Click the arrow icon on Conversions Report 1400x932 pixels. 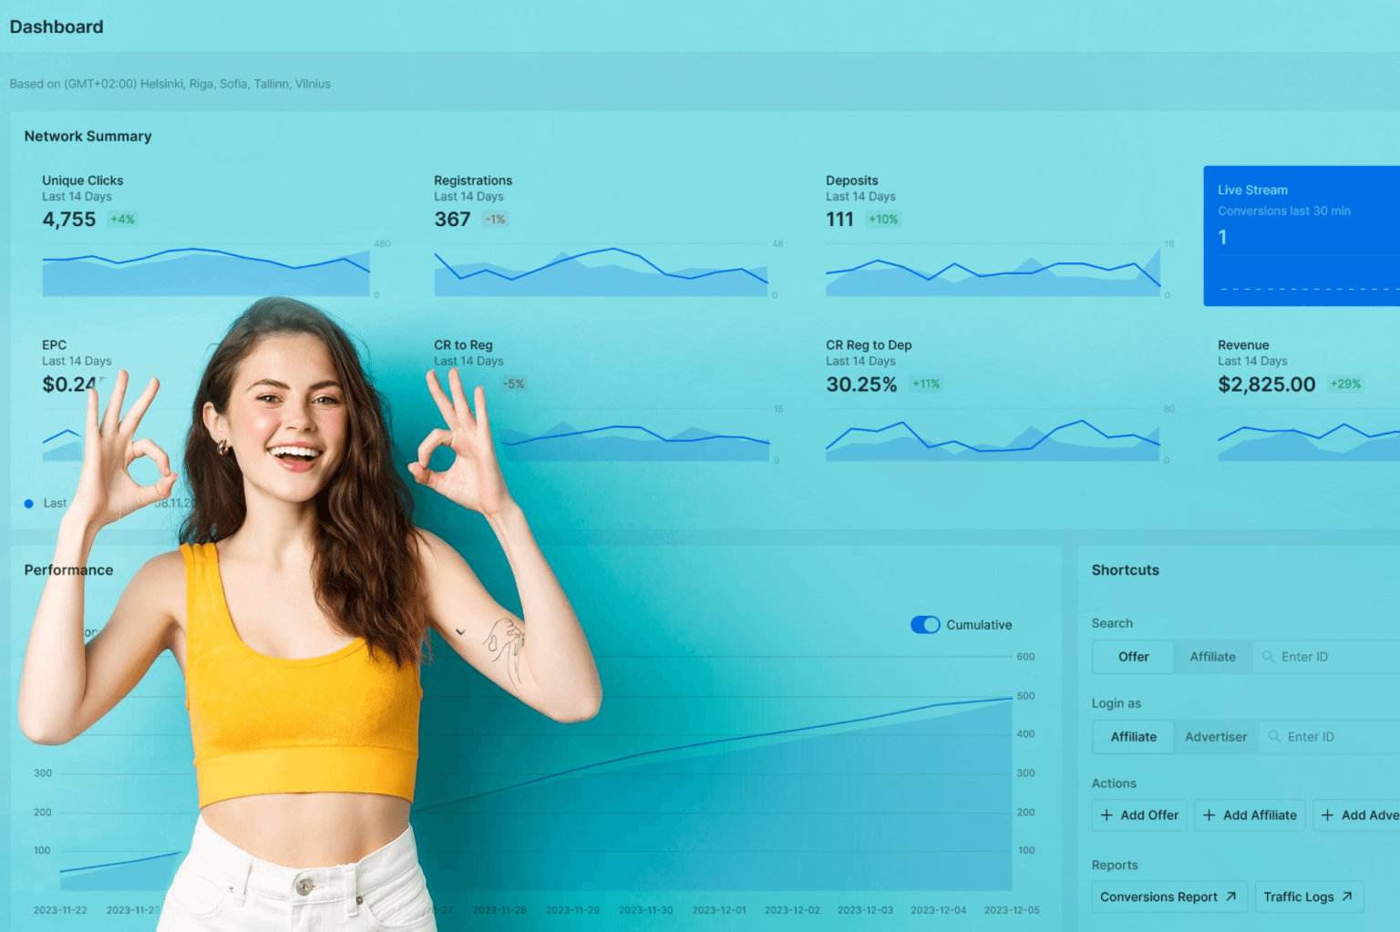(1231, 896)
